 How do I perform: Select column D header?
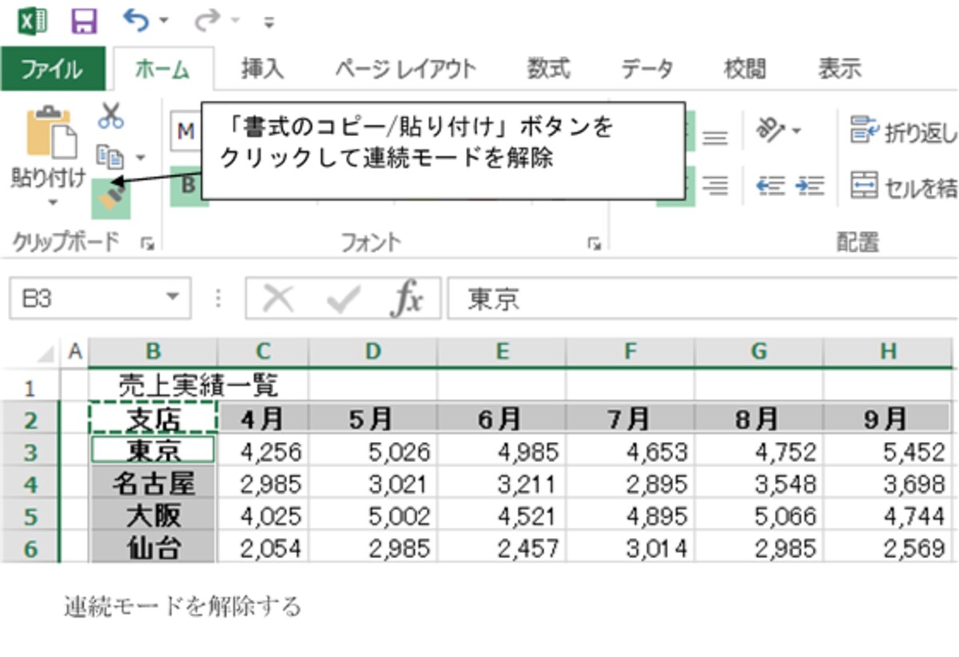point(372,352)
